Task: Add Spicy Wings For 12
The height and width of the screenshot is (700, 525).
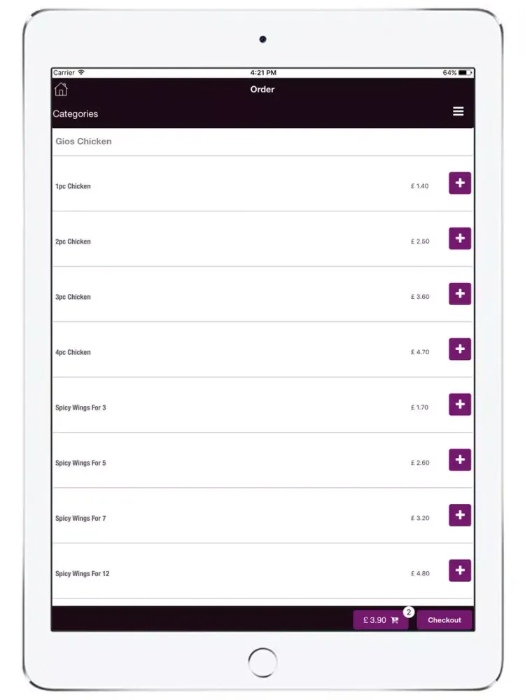Action: click(460, 570)
